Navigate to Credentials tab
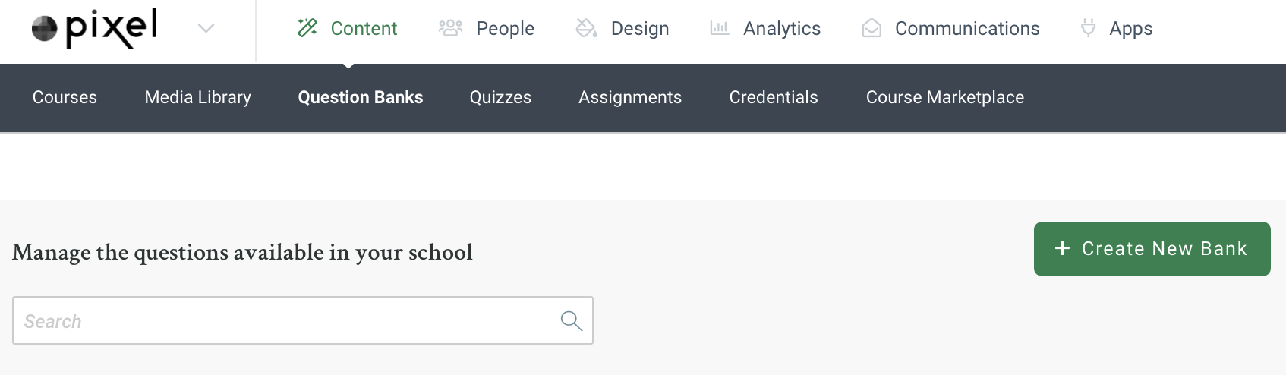Image resolution: width=1286 pixels, height=375 pixels. click(x=774, y=97)
